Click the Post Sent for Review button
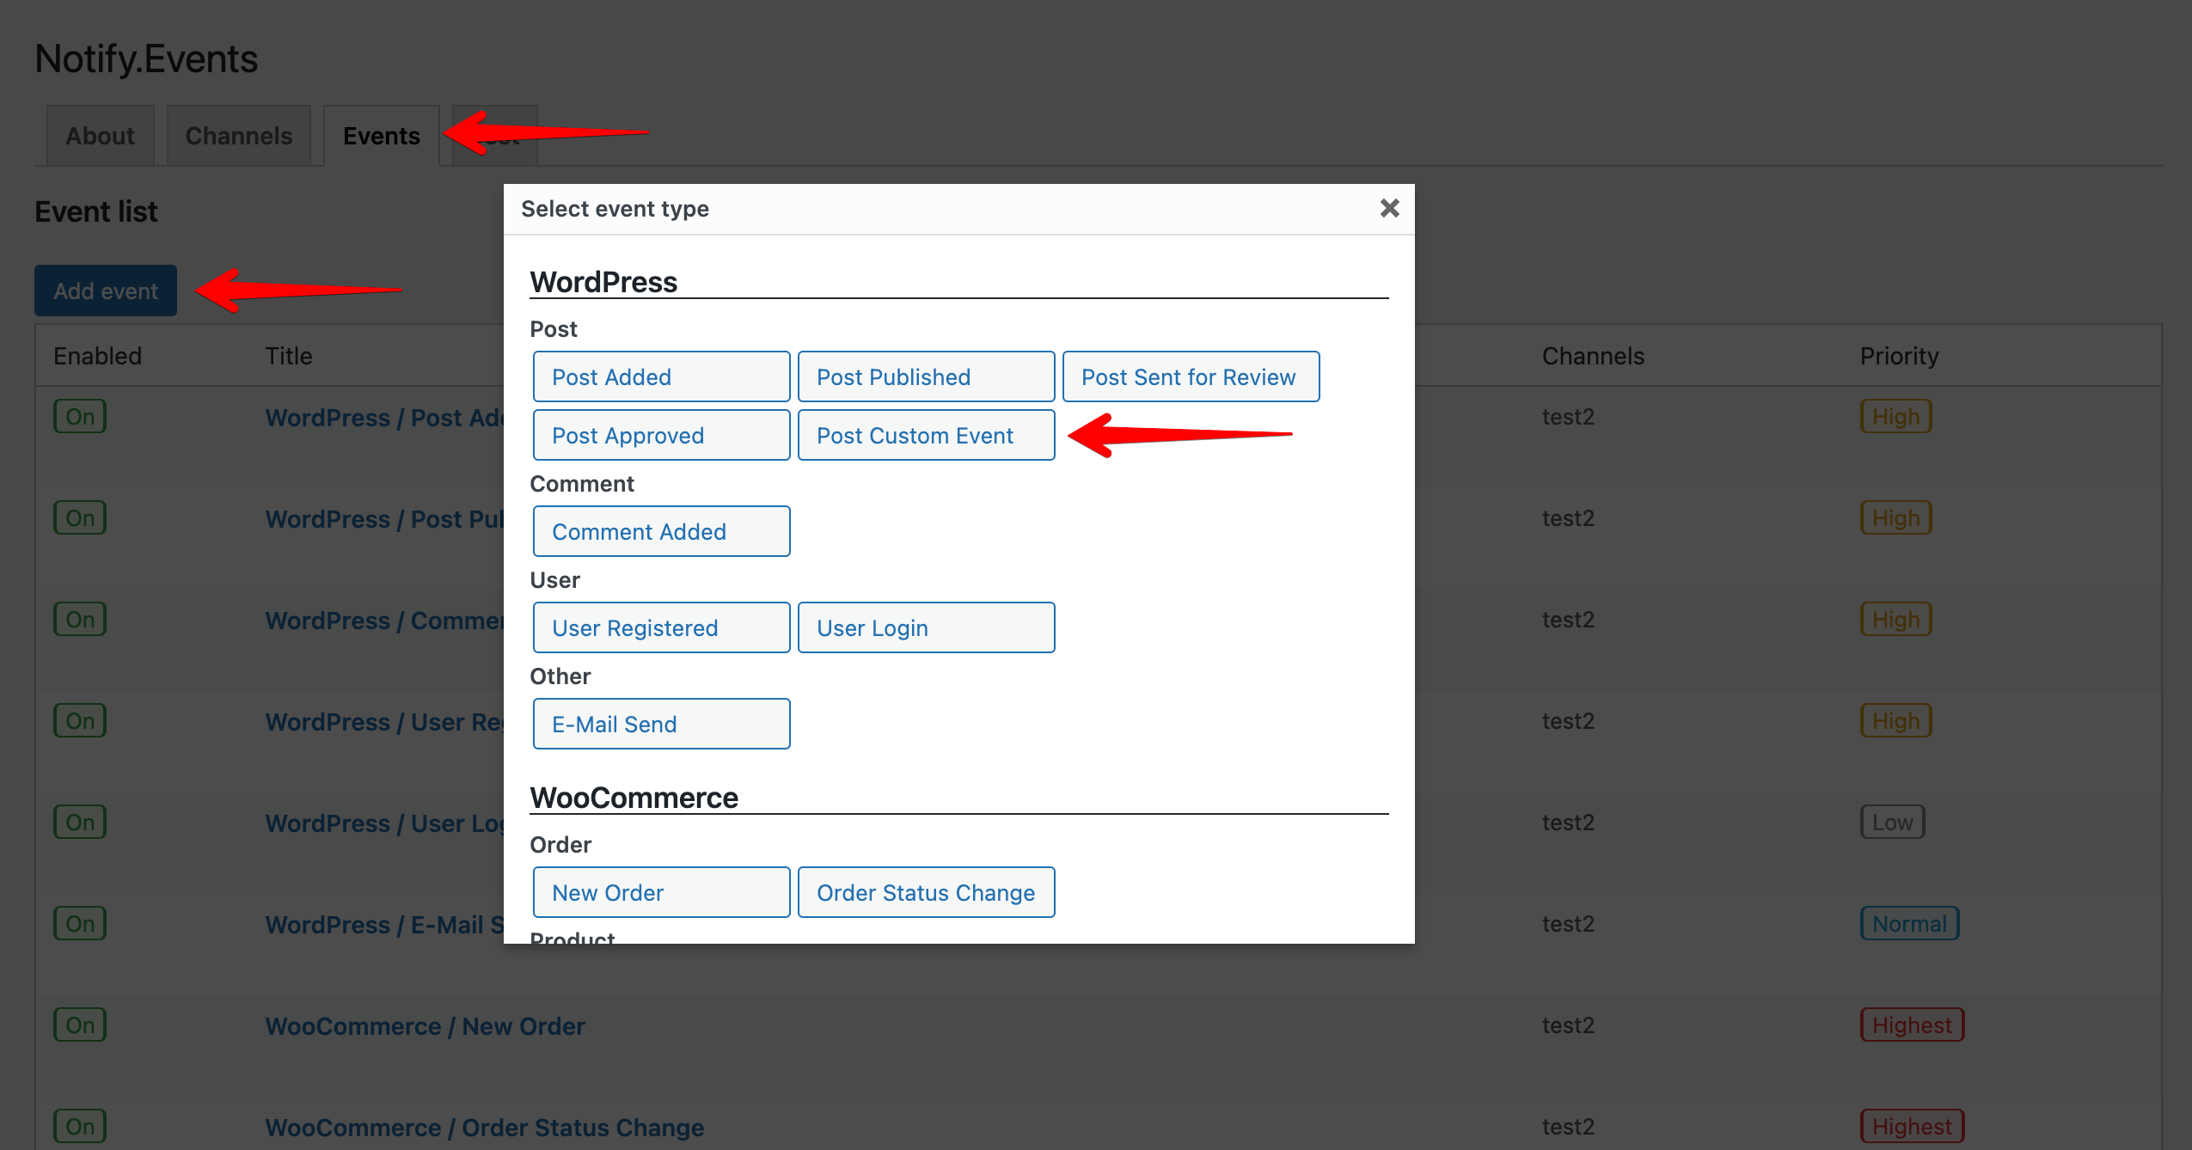The image size is (2192, 1150). click(x=1191, y=377)
